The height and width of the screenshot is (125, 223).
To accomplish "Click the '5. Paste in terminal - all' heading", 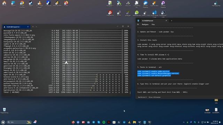I will (x=149, y=67).
